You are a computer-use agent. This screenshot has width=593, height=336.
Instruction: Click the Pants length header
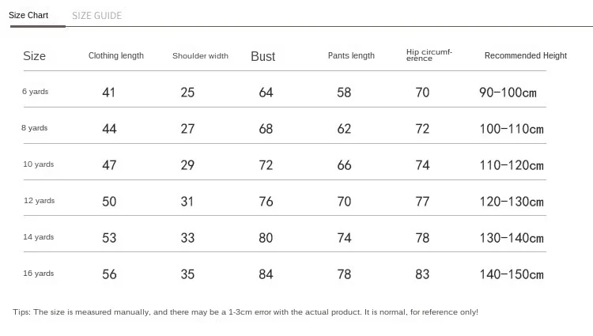(351, 56)
